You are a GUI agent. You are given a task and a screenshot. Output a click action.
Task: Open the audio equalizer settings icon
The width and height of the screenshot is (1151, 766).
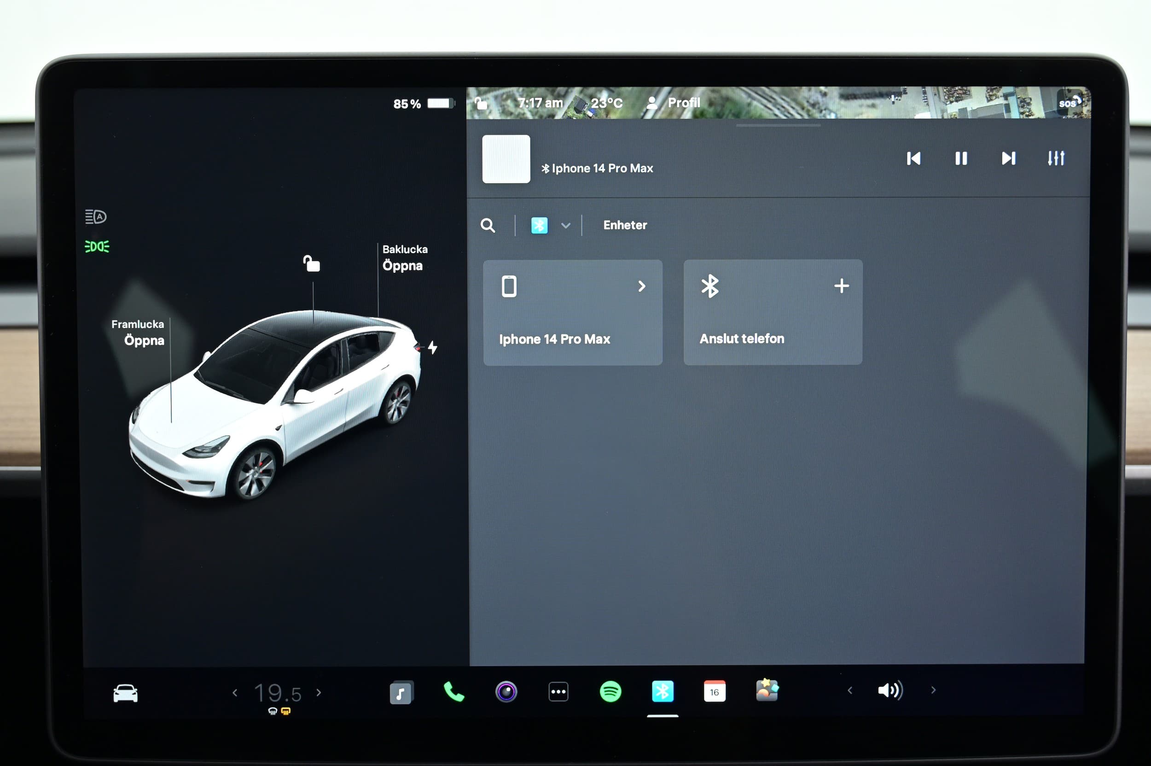(x=1056, y=158)
